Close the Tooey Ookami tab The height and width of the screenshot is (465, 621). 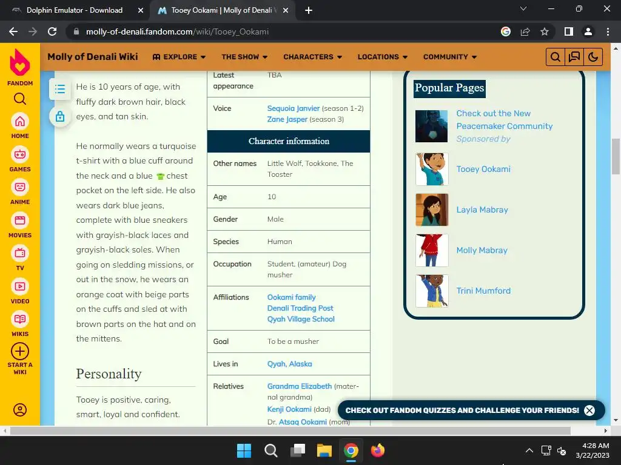(x=285, y=11)
